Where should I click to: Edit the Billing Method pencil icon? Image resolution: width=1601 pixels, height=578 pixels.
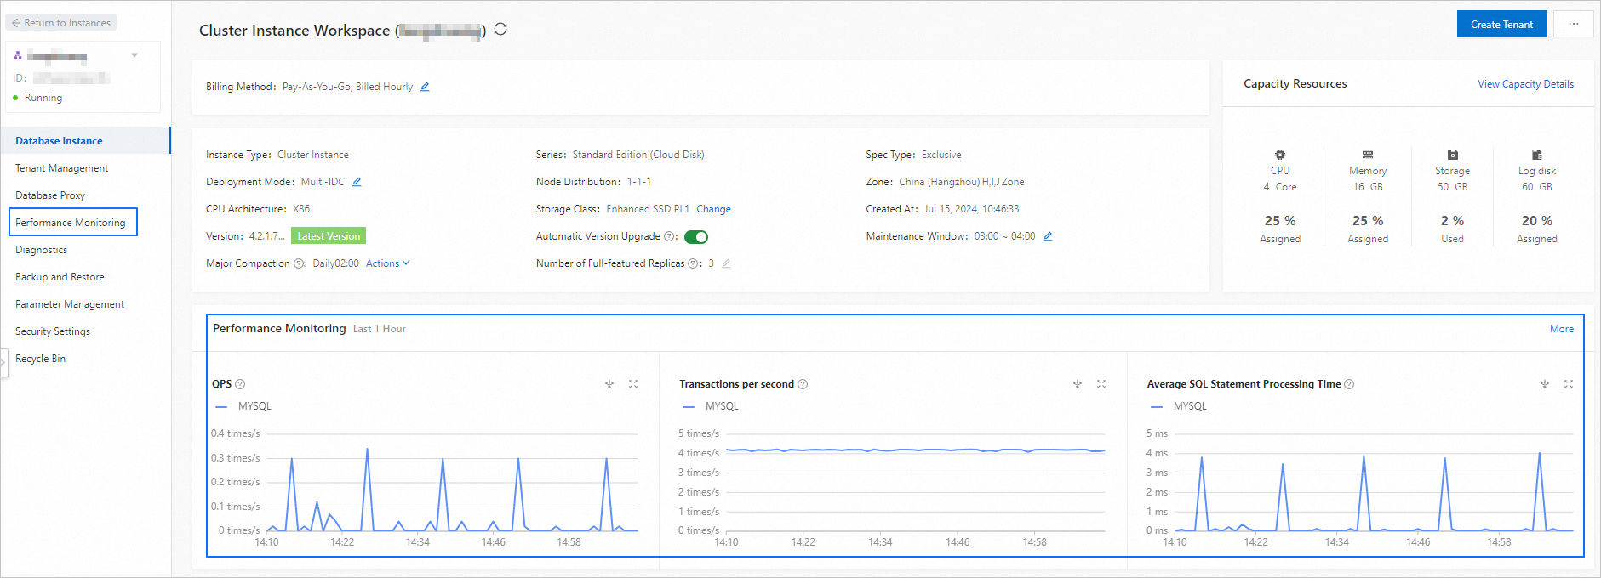[425, 87]
